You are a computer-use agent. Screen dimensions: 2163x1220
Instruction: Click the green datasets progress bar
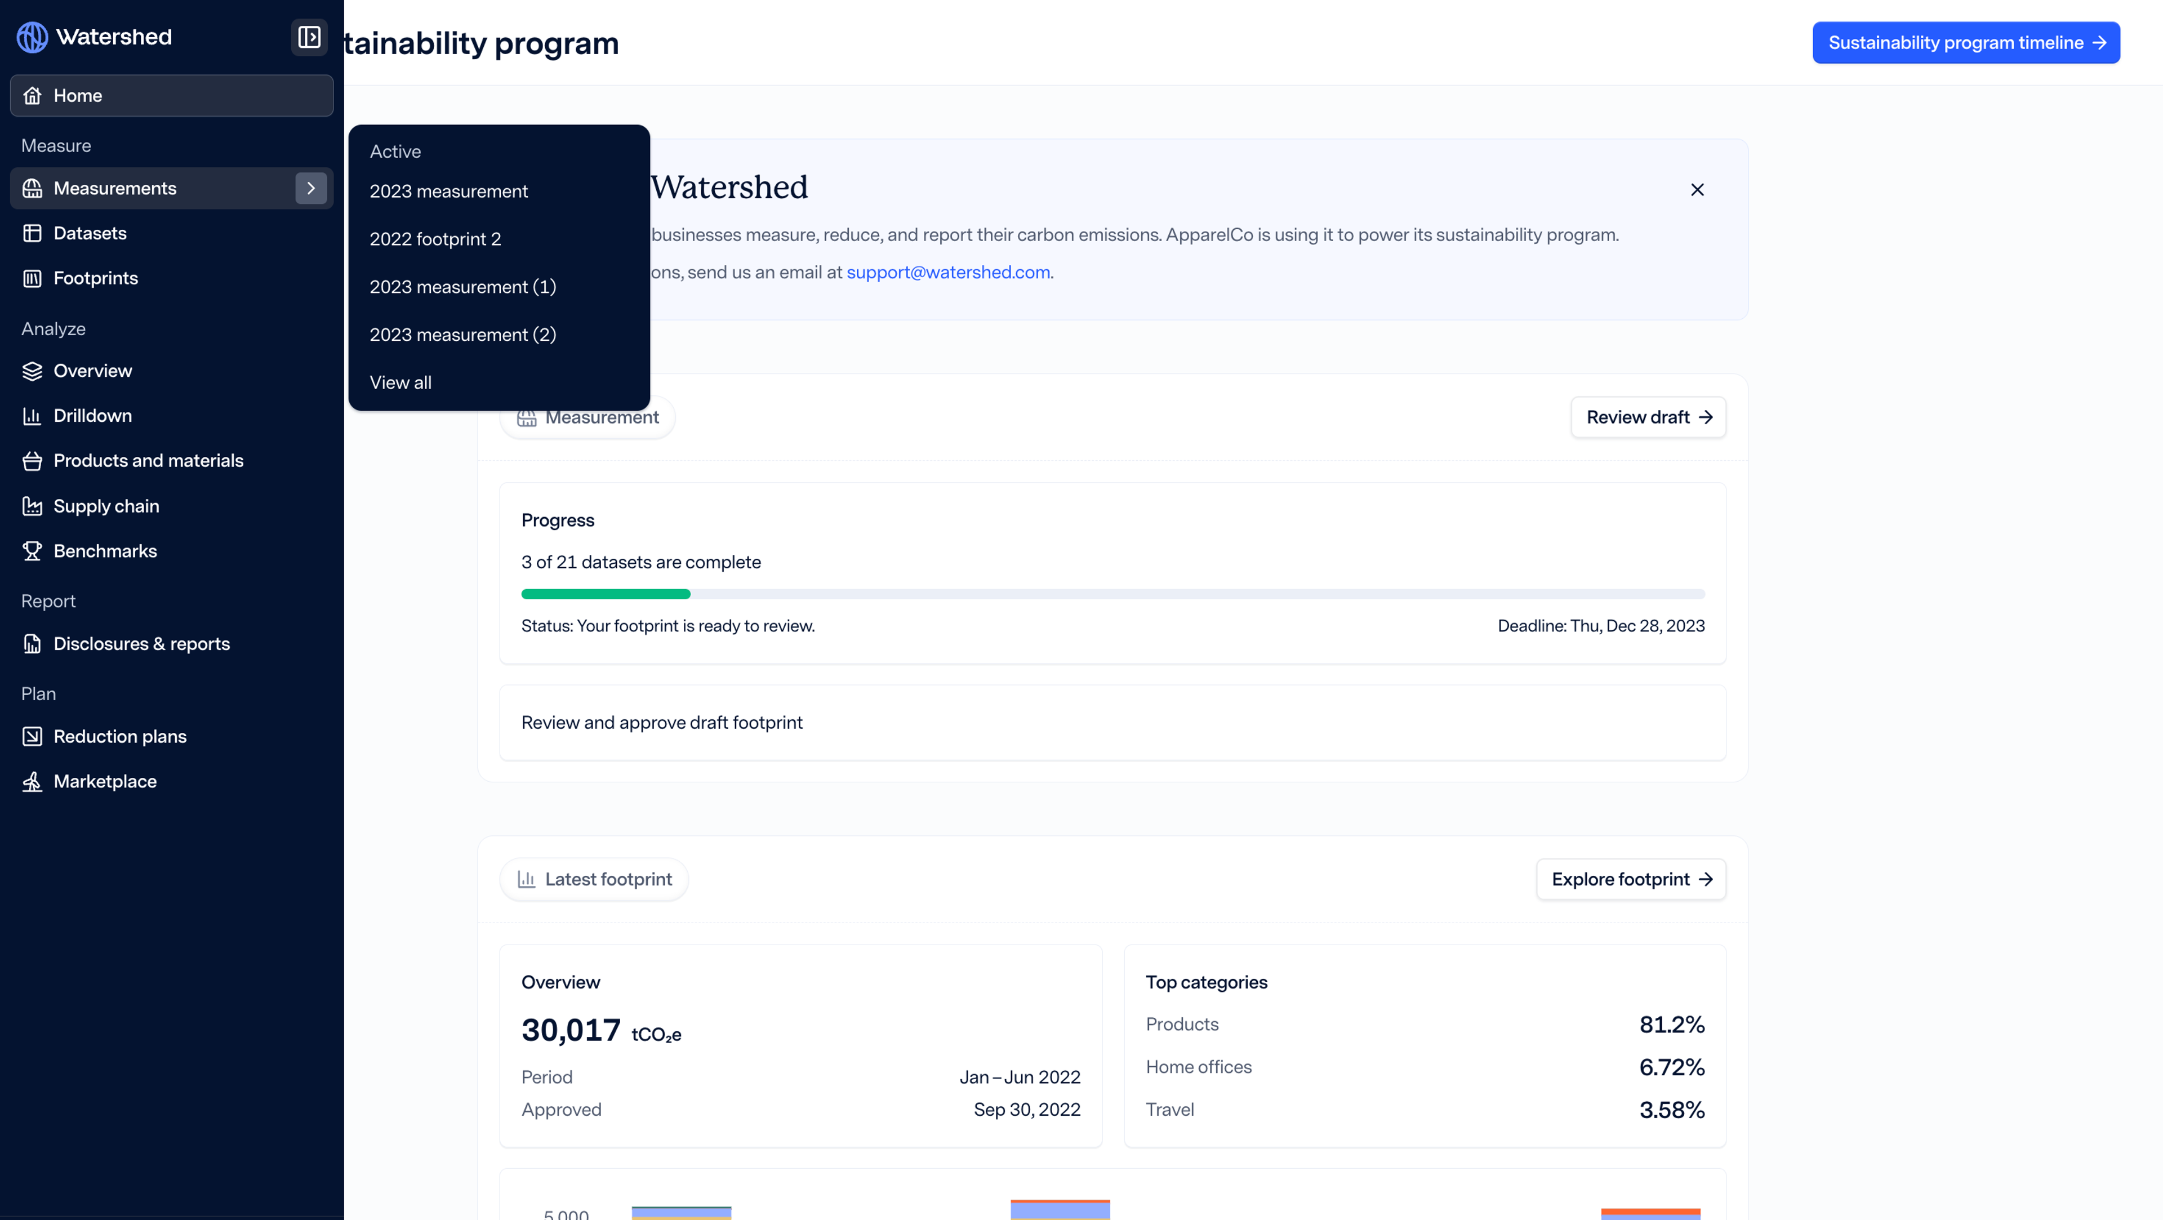point(606,594)
